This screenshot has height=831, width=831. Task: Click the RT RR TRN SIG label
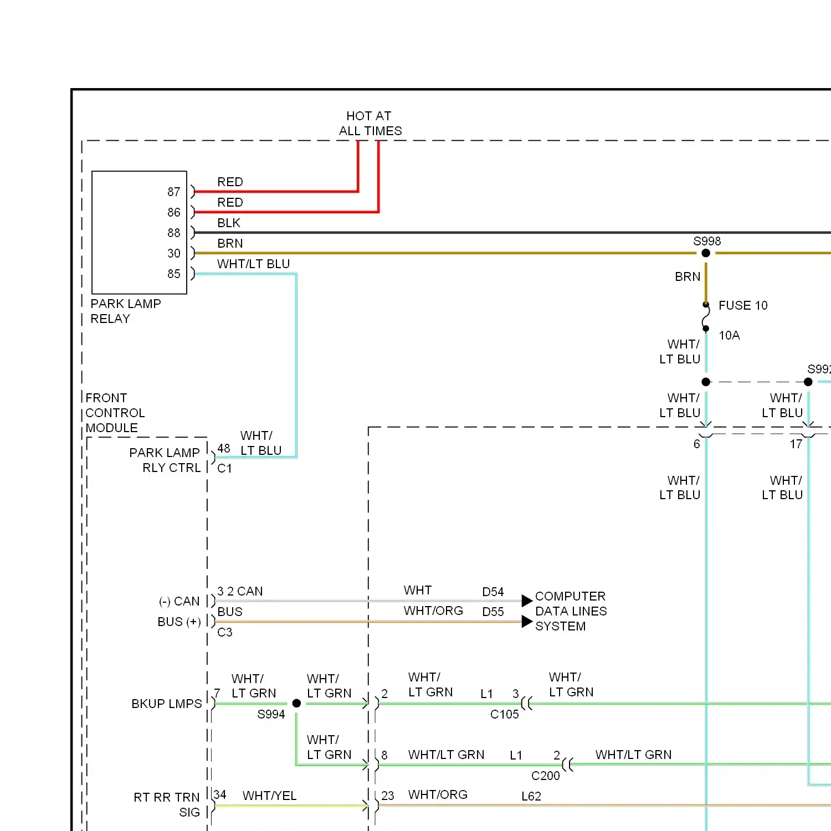point(167,804)
